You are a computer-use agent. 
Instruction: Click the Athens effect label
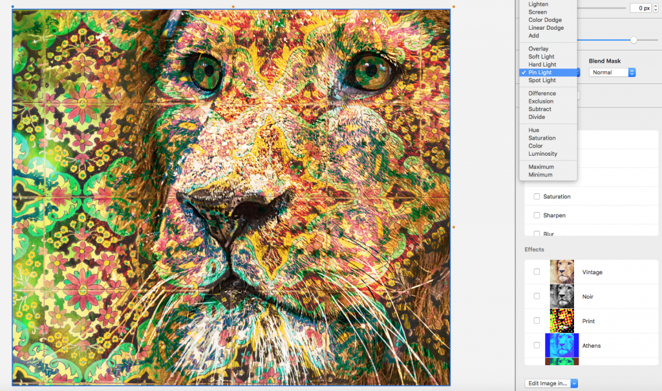click(592, 346)
